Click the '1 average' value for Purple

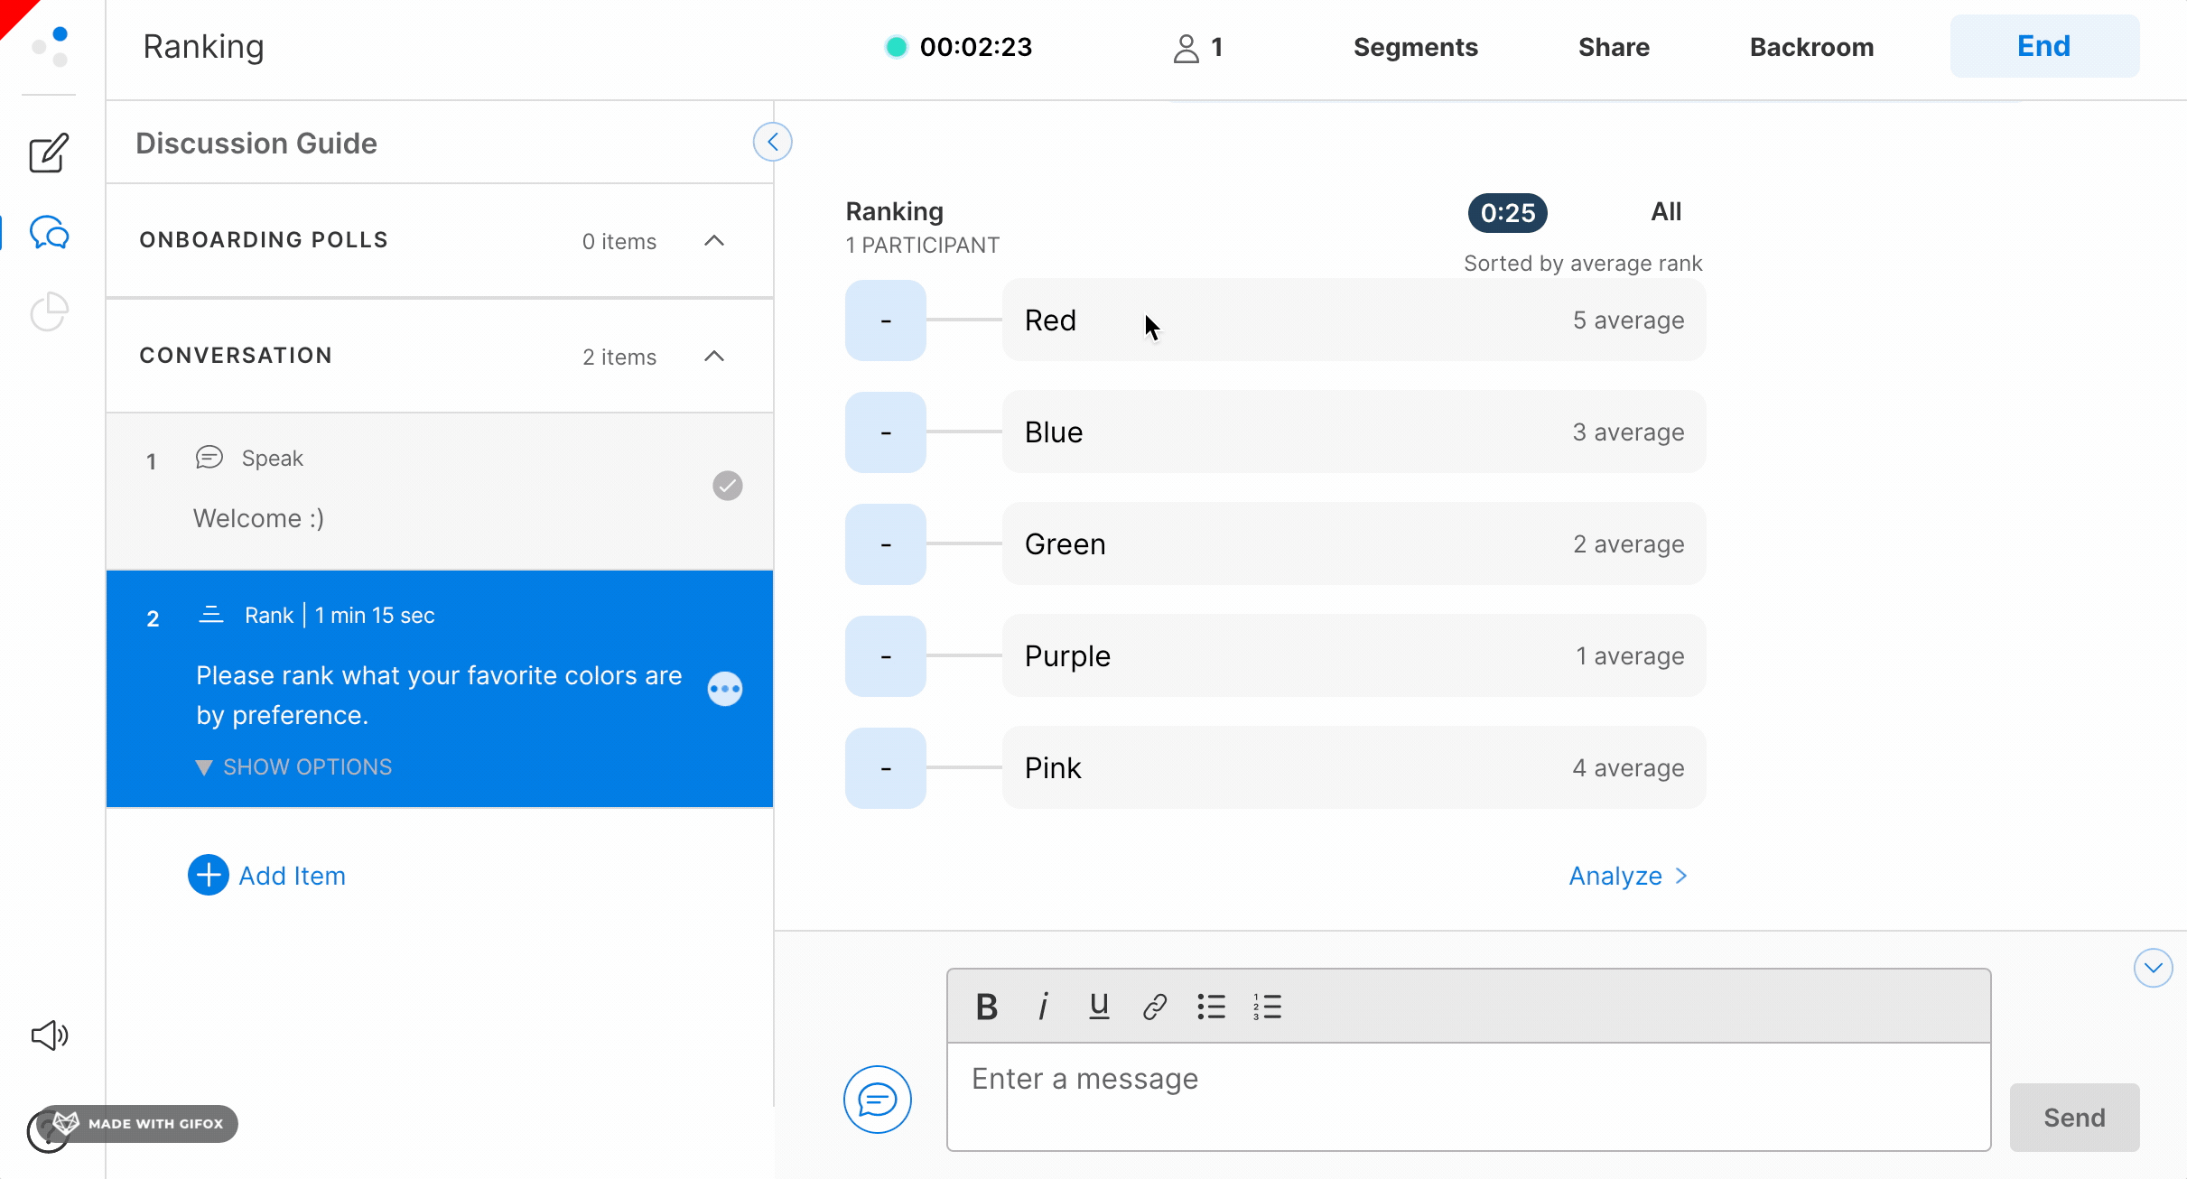(1630, 656)
